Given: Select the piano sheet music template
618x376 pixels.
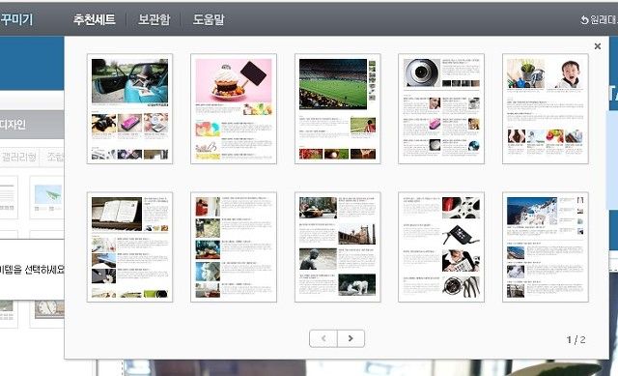Looking at the screenshot, I should tap(129, 247).
